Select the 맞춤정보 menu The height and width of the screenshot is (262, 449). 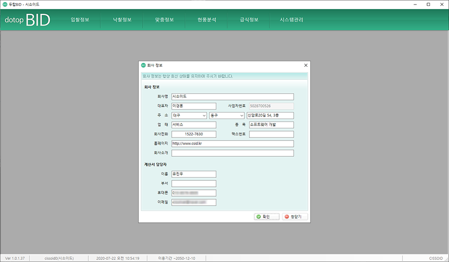coord(164,20)
